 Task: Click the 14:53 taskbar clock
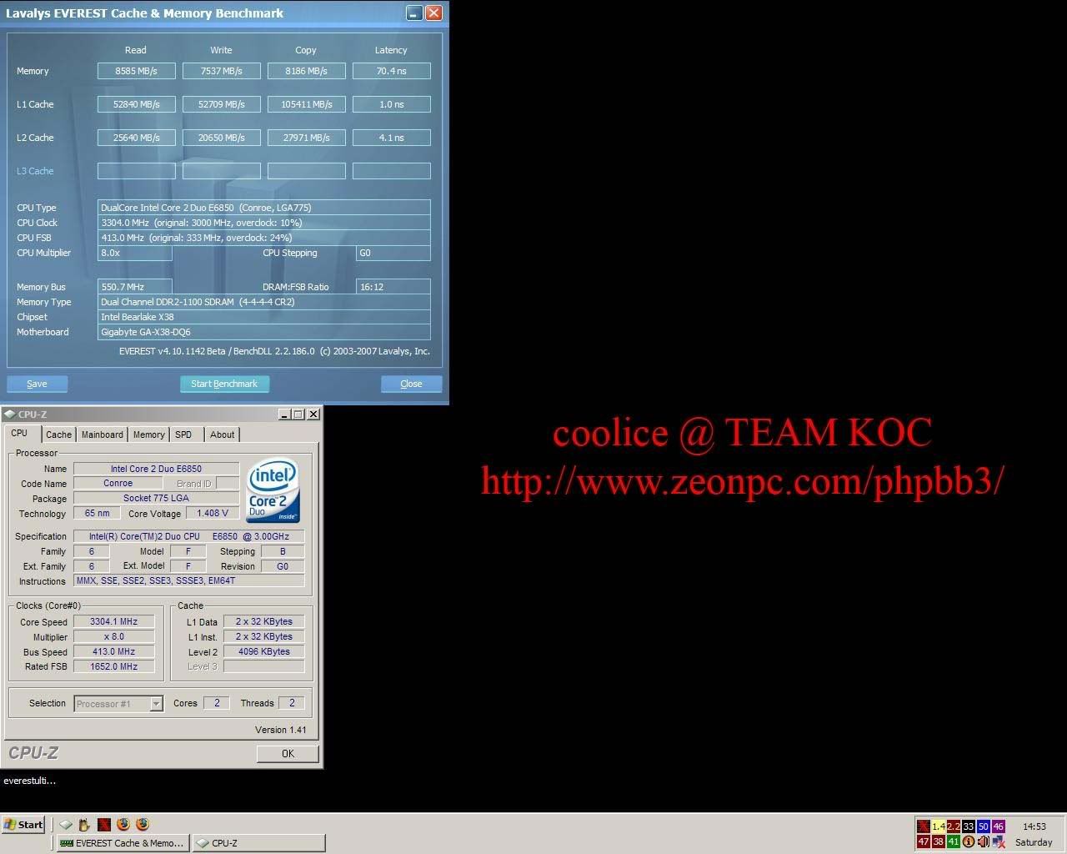1034,826
